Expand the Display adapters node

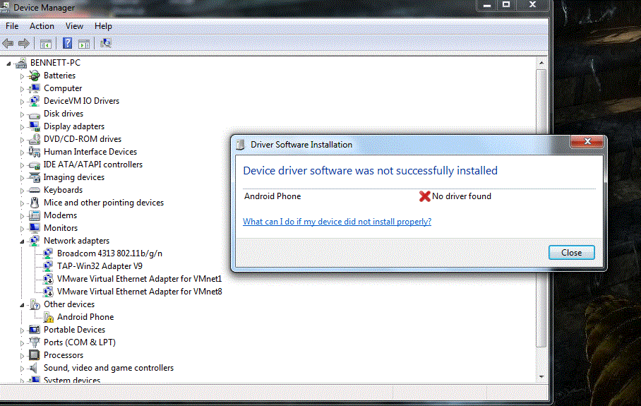coord(22,127)
